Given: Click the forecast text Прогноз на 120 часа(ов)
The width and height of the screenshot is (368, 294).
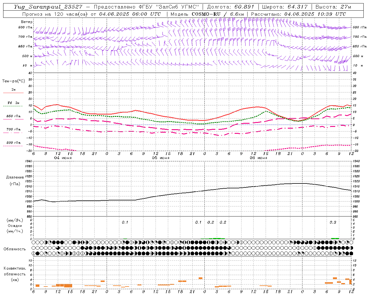Looking at the screenshot, I should (55, 14).
